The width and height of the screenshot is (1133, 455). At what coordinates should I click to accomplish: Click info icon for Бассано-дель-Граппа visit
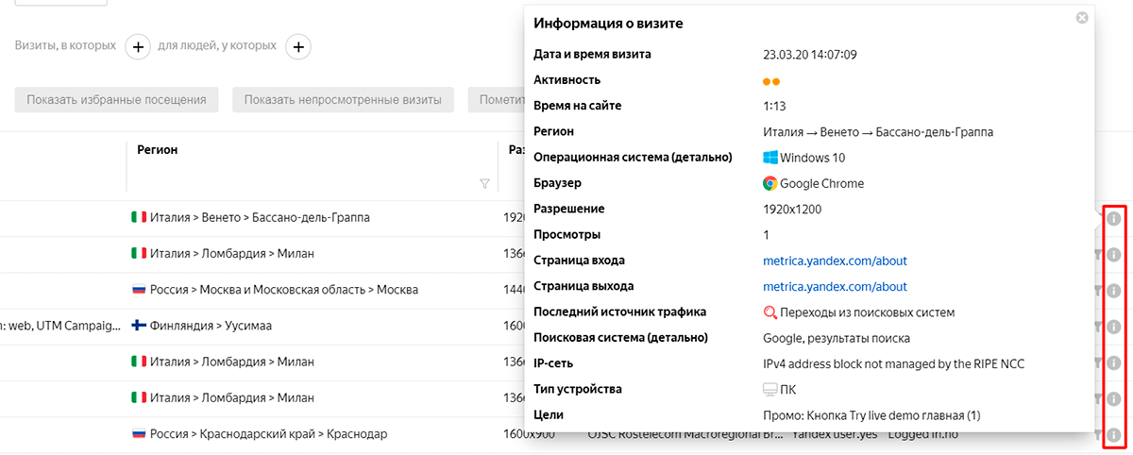[1114, 219]
